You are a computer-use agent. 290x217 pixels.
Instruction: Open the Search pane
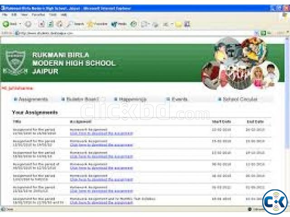click(x=76, y=24)
